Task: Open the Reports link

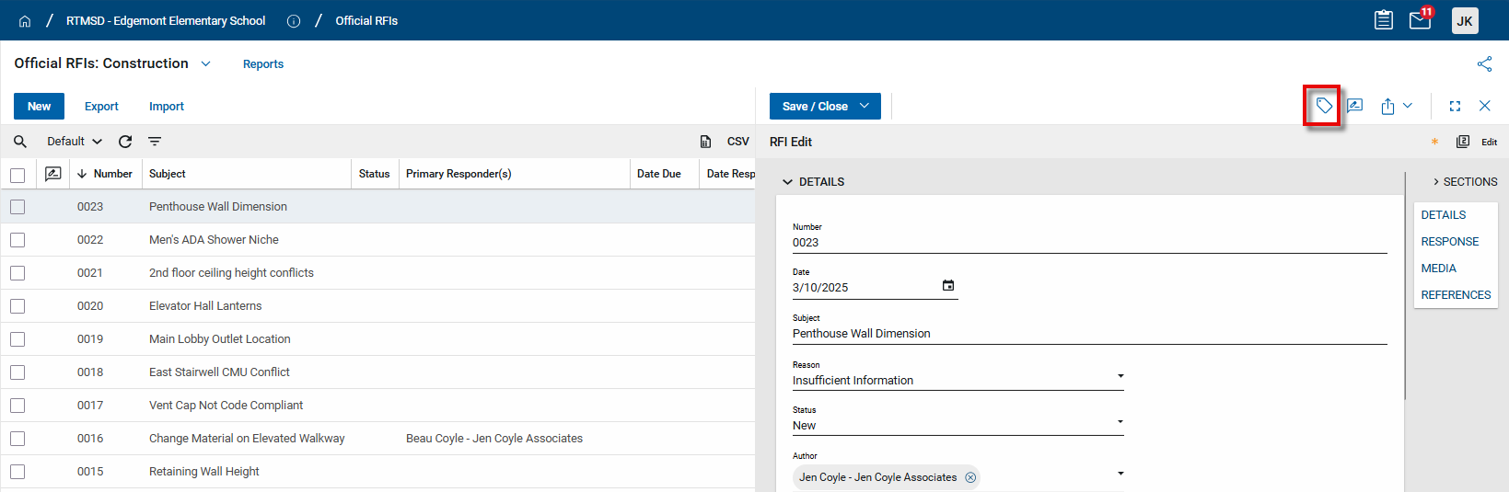Action: pyautogui.click(x=263, y=64)
